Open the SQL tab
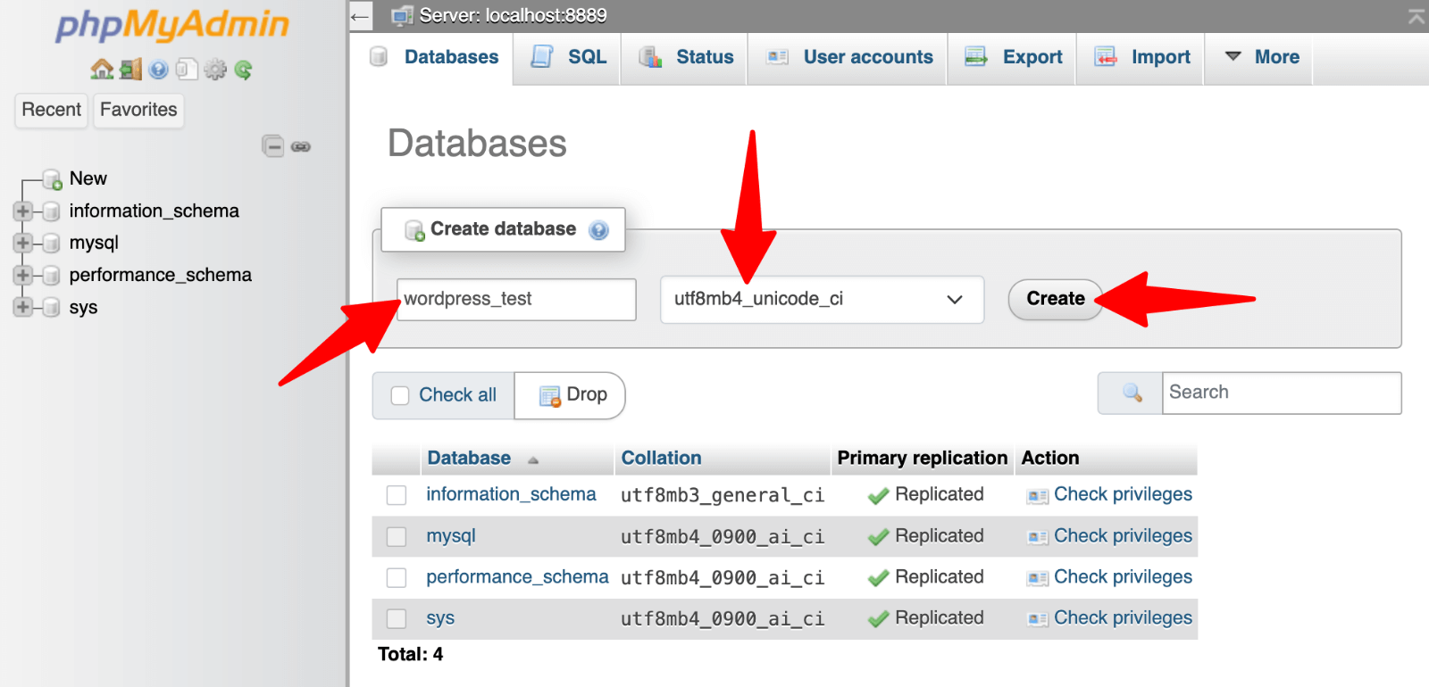 click(568, 58)
